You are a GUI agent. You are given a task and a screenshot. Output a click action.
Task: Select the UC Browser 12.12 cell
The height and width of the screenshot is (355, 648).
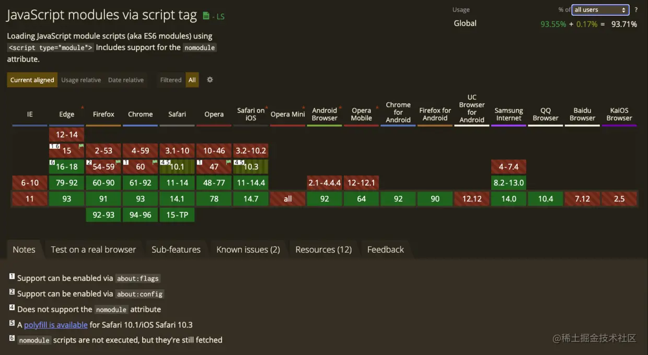pyautogui.click(x=472, y=199)
